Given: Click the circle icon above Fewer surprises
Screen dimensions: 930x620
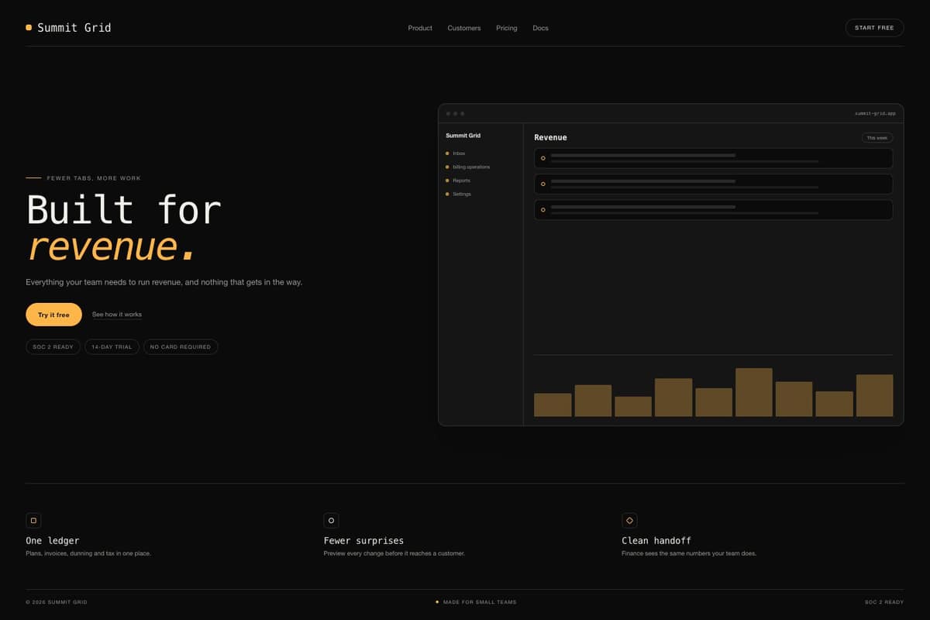Looking at the screenshot, I should click(x=331, y=521).
